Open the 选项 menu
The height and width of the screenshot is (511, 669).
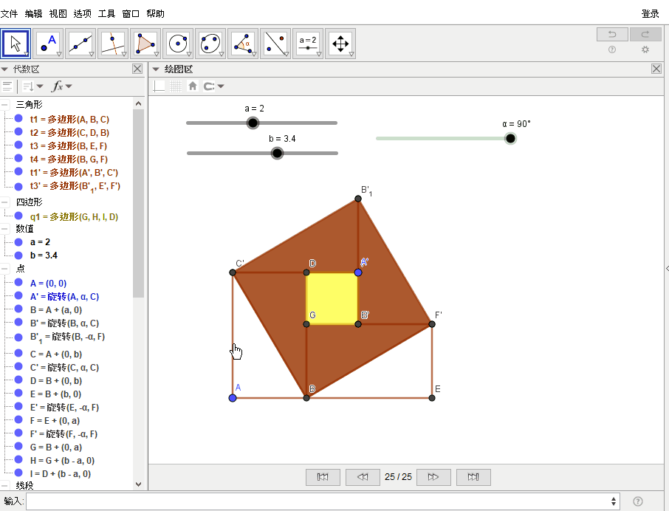point(83,13)
